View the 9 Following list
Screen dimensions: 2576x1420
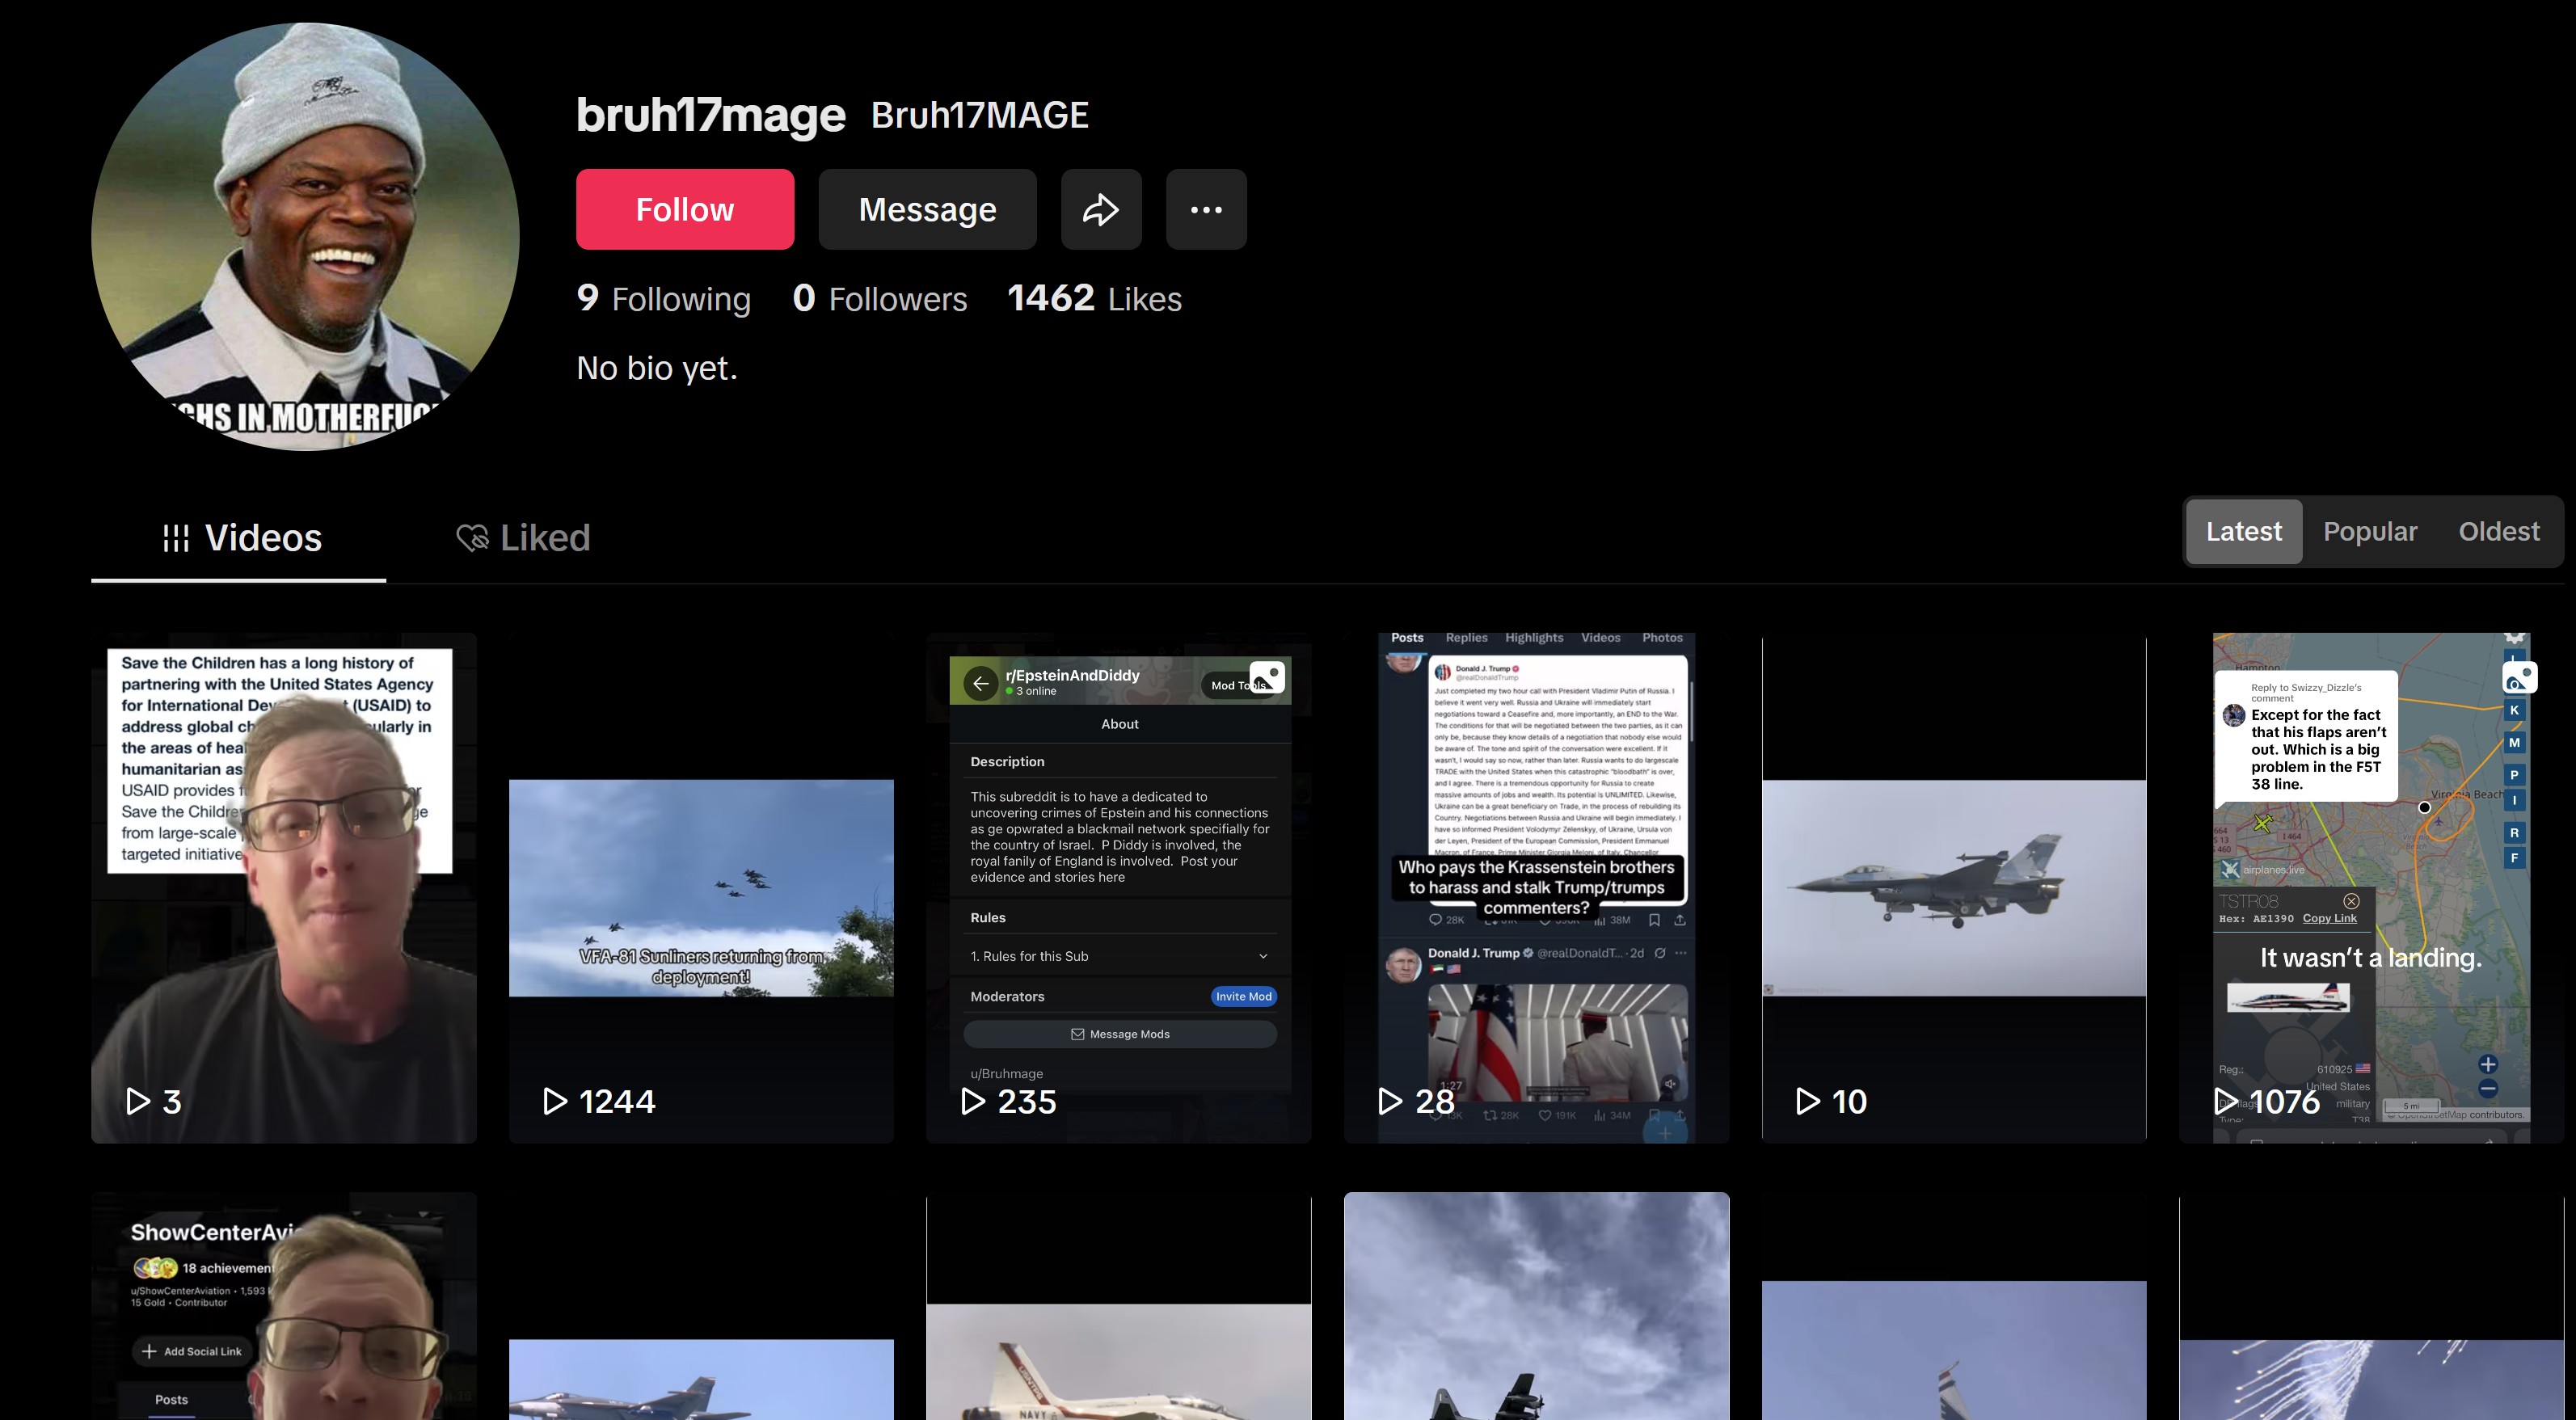664,298
